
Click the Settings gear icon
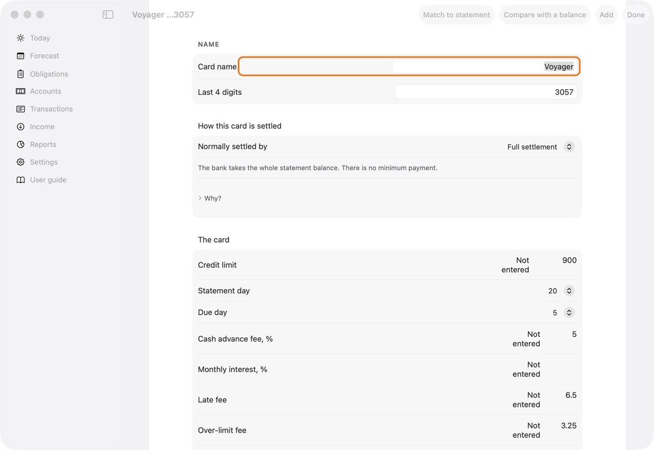pyautogui.click(x=21, y=162)
